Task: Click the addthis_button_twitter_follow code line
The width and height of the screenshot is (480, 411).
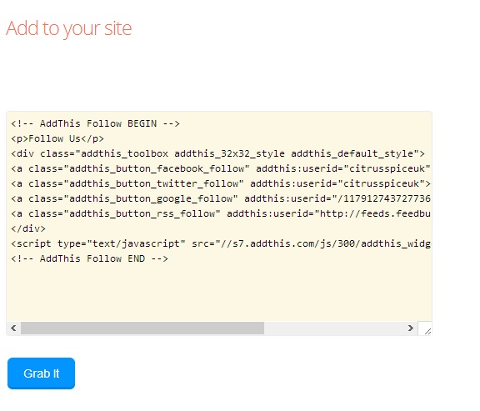Action: (x=221, y=183)
